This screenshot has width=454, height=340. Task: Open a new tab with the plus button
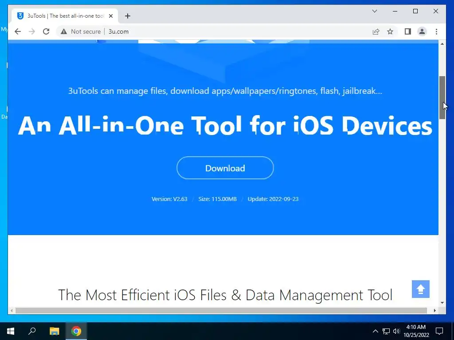click(x=128, y=16)
